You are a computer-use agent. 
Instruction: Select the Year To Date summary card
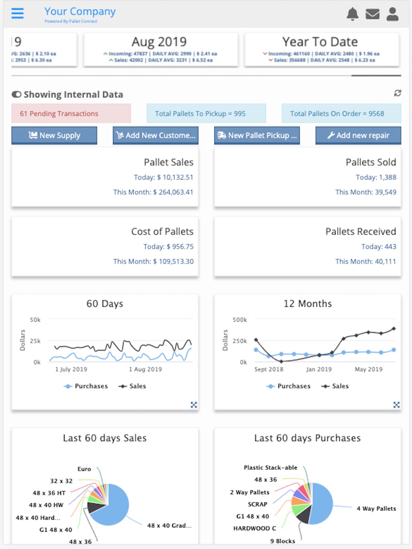322,50
